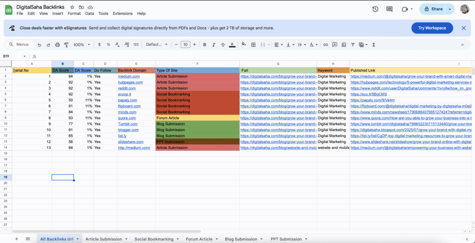Screen dimensions: 475x243
Task: Format as currency with dollar icon
Action: click(x=99, y=45)
